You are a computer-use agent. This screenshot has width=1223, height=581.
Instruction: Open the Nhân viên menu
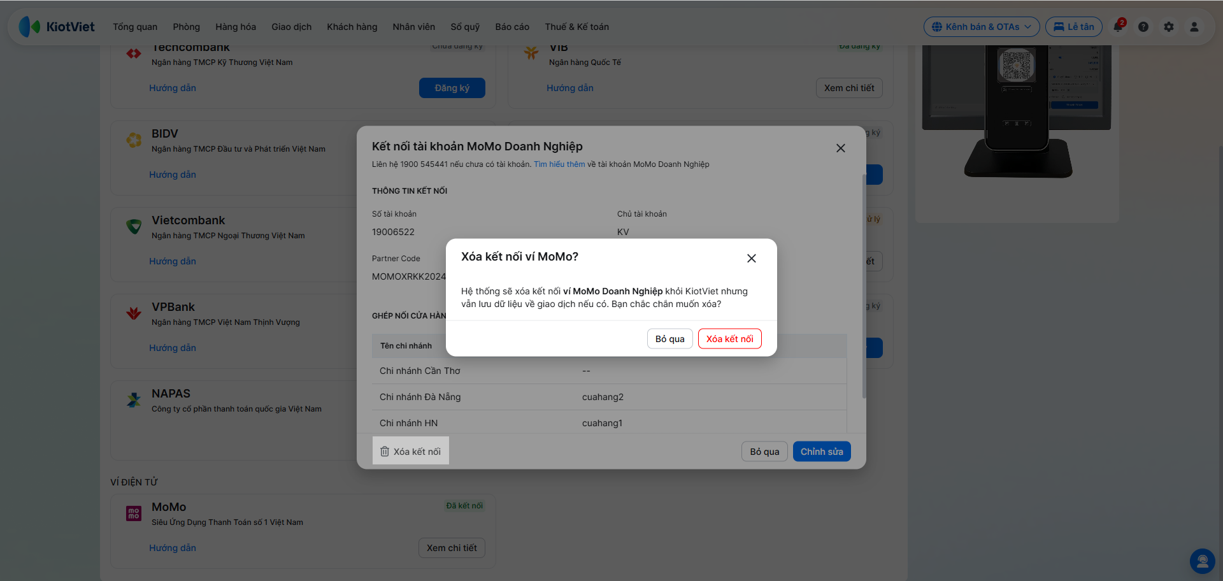[x=414, y=27]
